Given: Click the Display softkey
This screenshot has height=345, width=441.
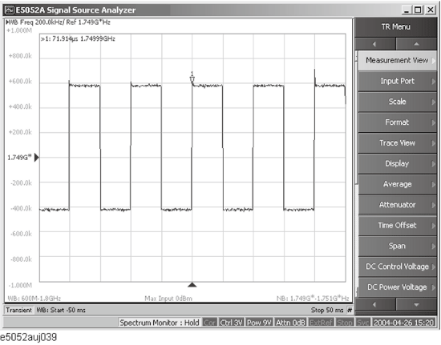Looking at the screenshot, I should tap(397, 163).
